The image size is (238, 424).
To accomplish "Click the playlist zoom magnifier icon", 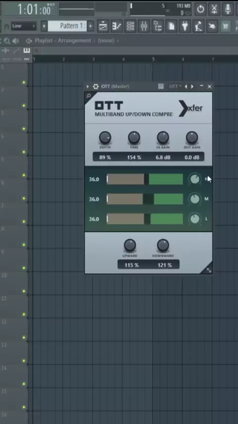I will coord(7,41).
